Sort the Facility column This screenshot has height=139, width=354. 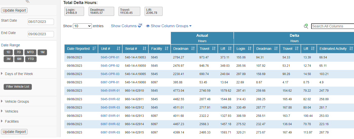[166, 49]
